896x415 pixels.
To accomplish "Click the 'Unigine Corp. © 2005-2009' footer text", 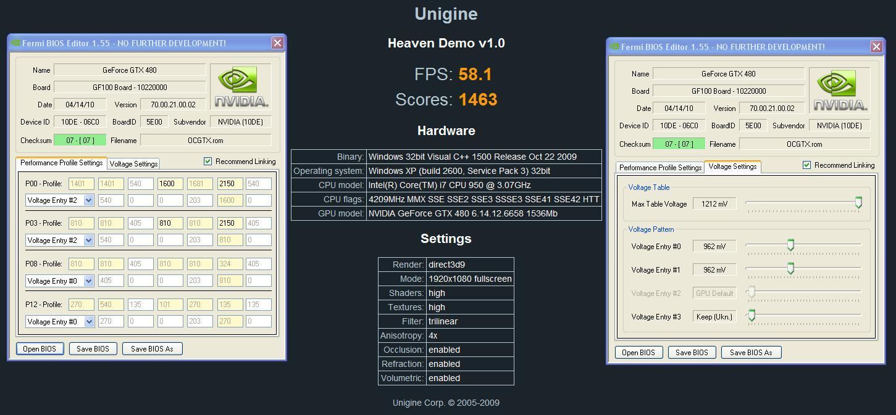I will pos(446,403).
